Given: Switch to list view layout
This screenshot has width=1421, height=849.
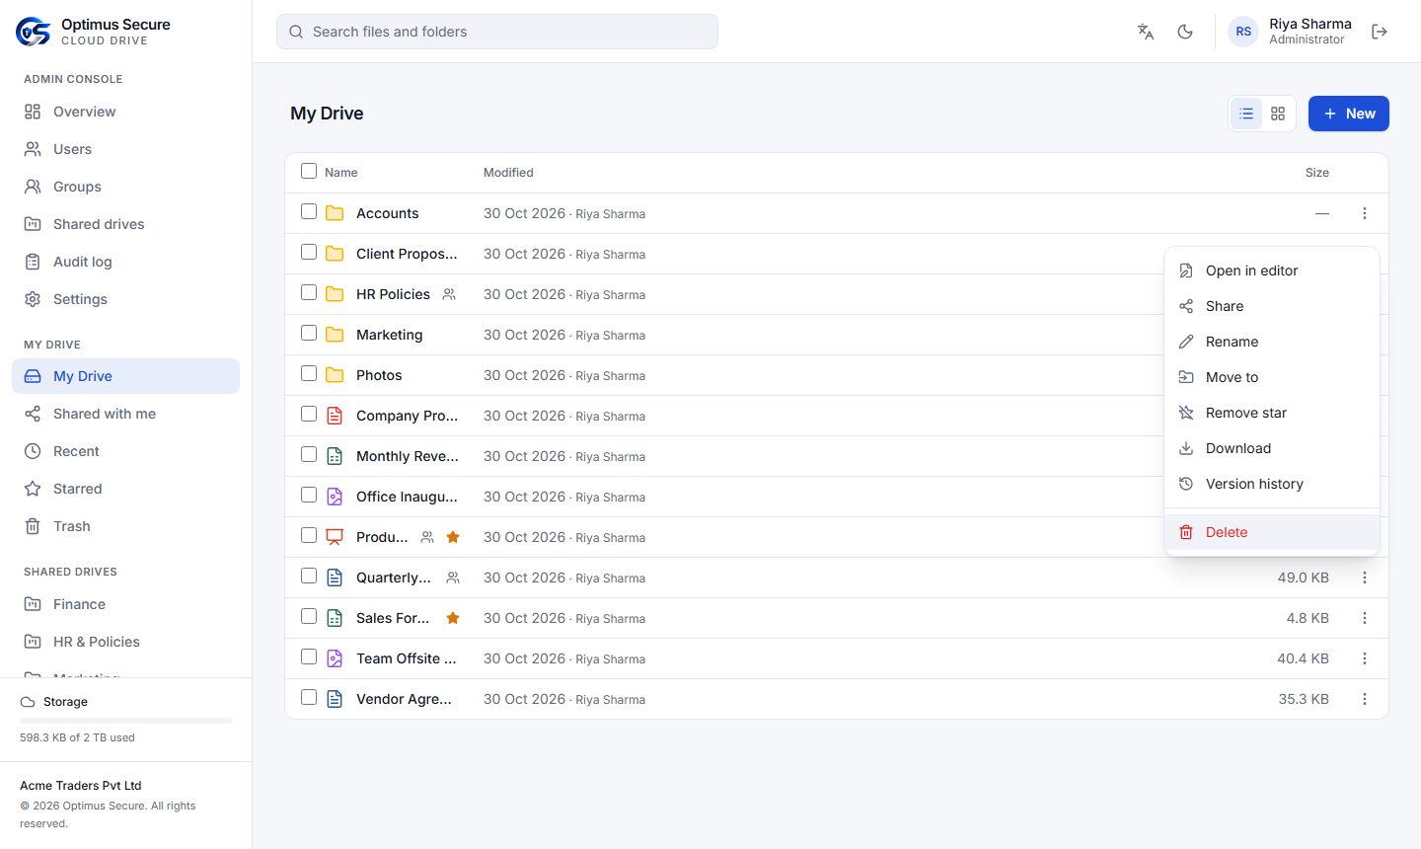Looking at the screenshot, I should (x=1246, y=114).
